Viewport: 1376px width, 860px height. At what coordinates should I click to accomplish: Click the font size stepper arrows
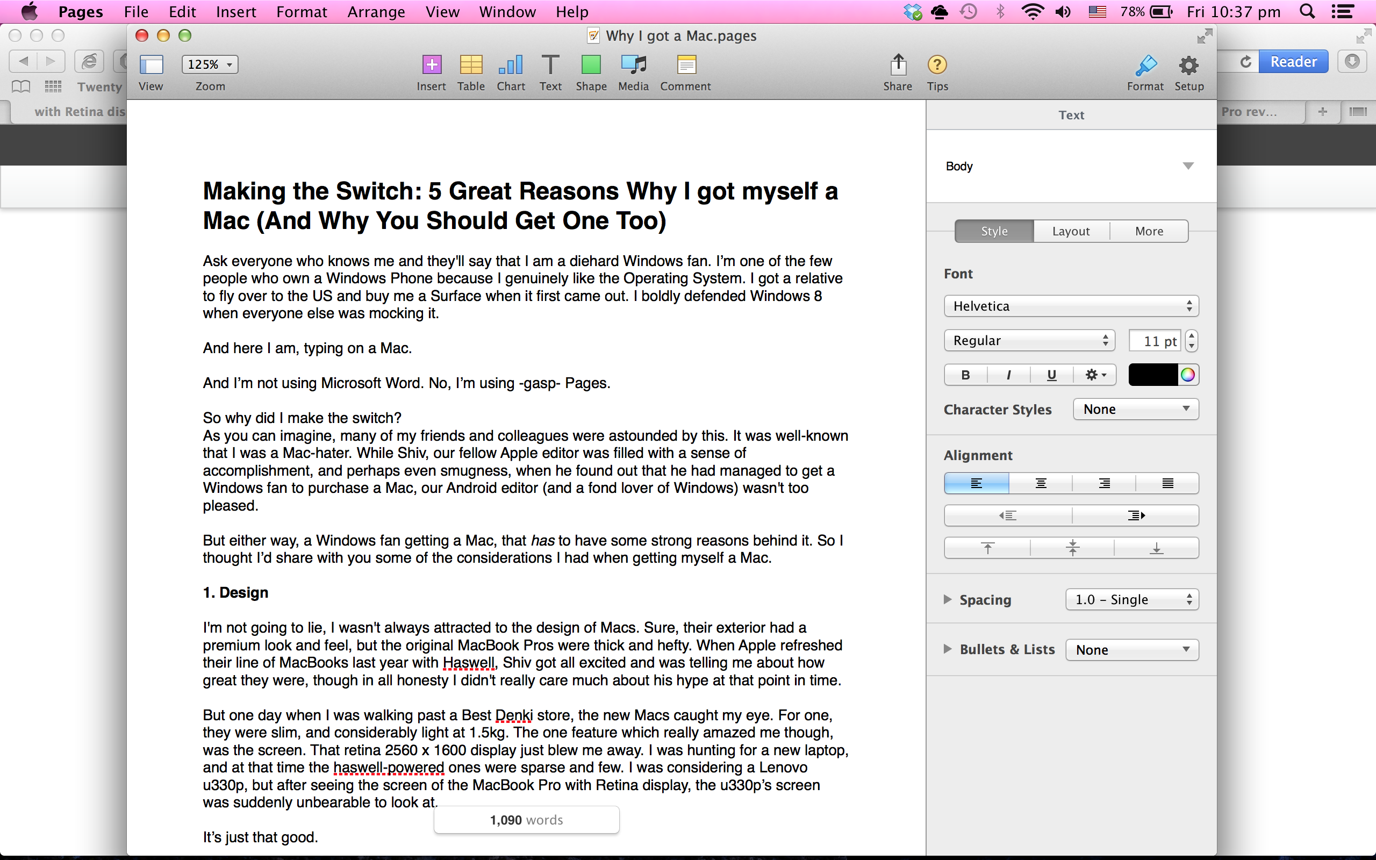coord(1192,341)
